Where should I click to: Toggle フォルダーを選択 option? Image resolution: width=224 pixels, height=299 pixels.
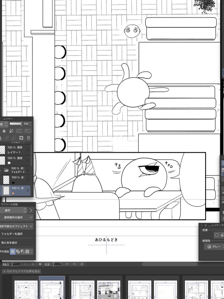[12, 234]
